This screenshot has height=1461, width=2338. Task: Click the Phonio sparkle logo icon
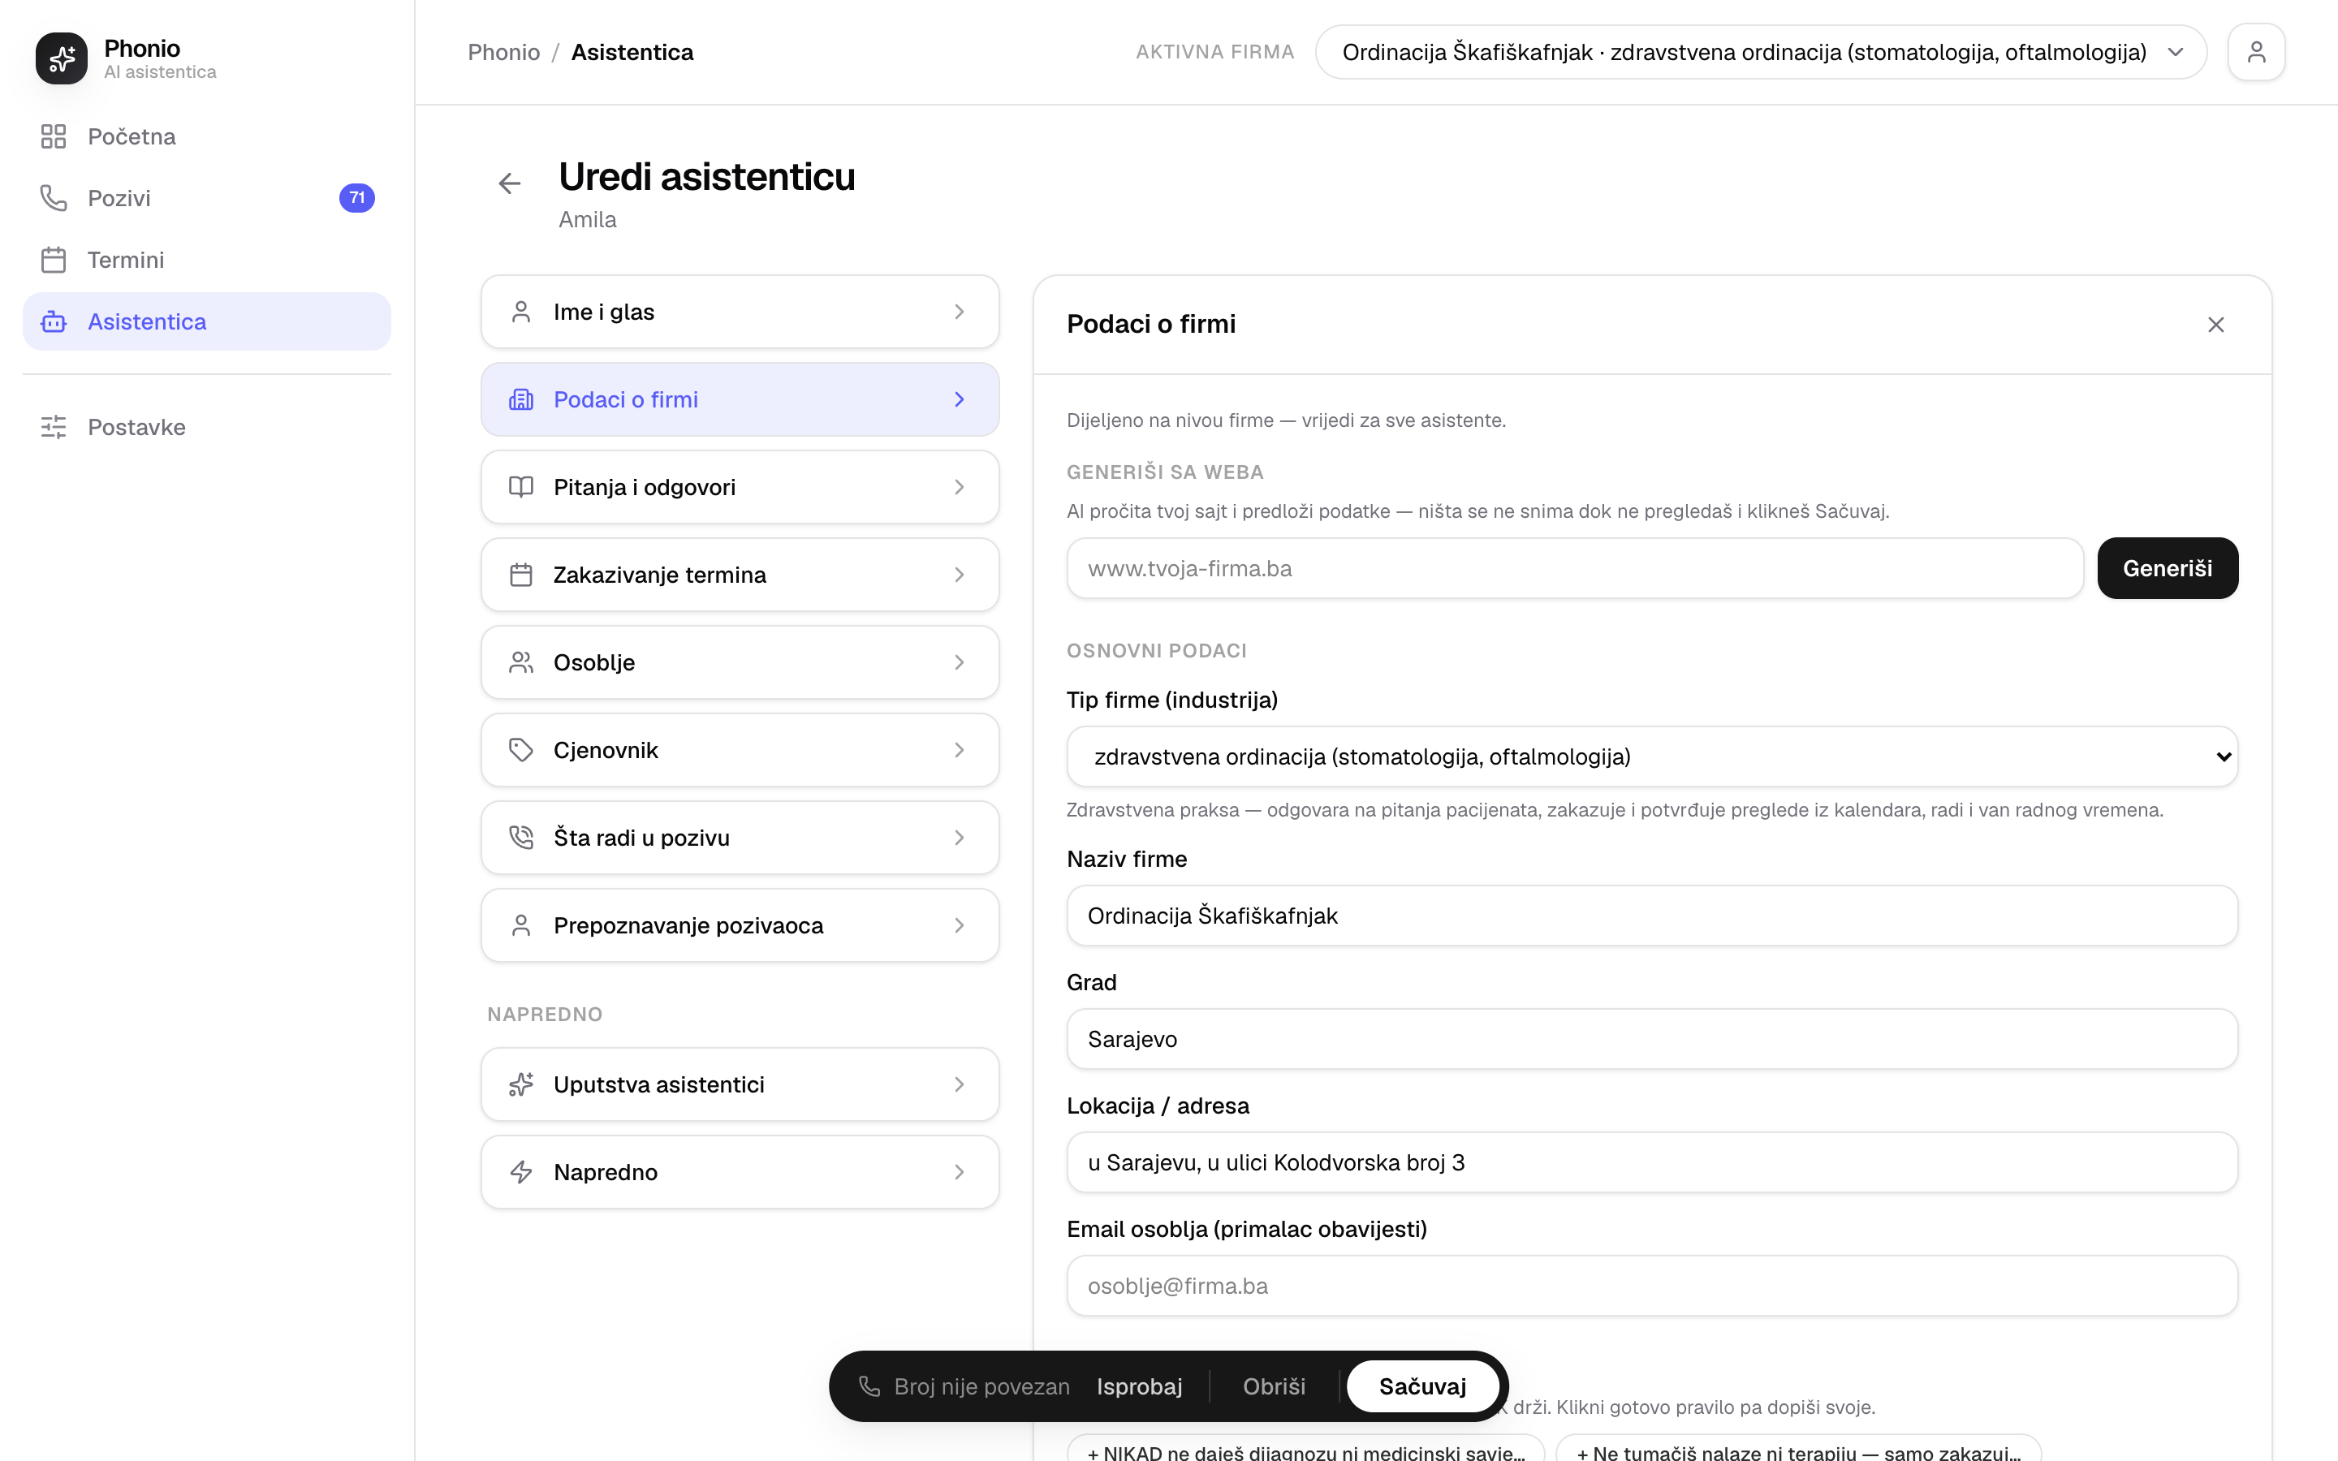[61, 58]
